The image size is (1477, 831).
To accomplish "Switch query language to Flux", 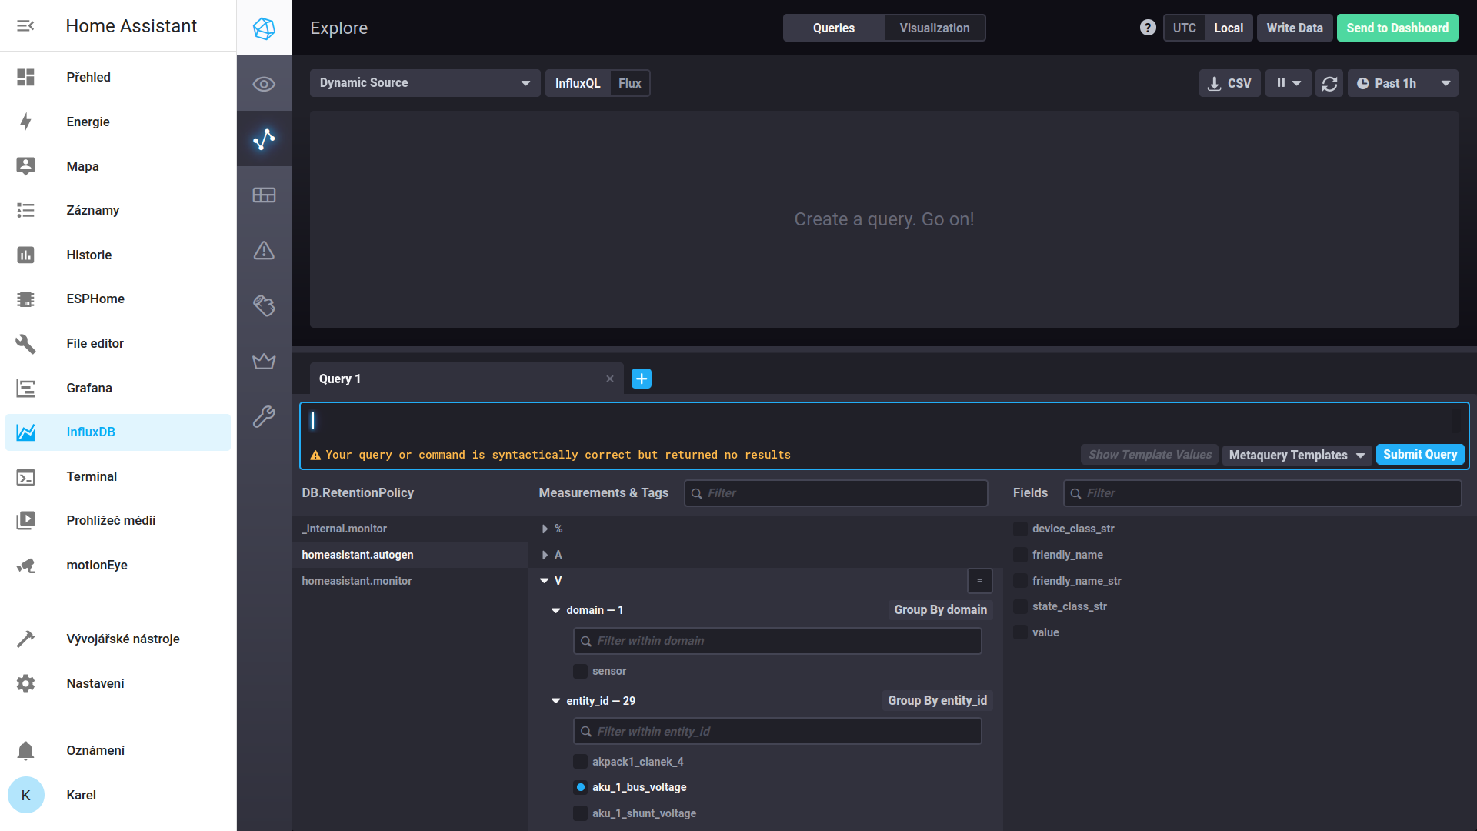I will point(629,83).
